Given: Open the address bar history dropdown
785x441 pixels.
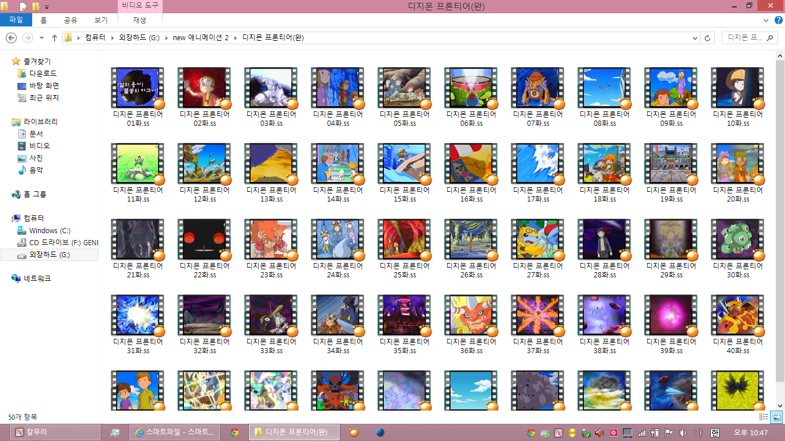Looking at the screenshot, I should (x=695, y=38).
